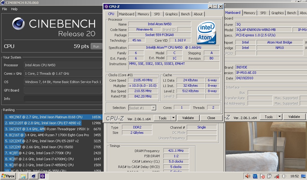
Task: Click the Processor field in Cinebench
Action: coord(63,65)
